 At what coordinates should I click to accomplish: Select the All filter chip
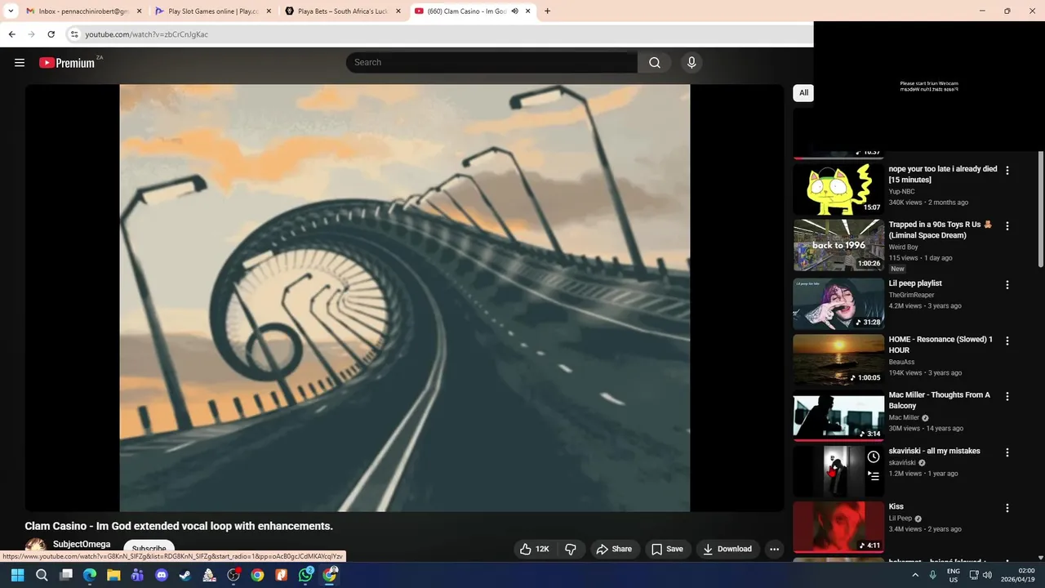(x=803, y=92)
